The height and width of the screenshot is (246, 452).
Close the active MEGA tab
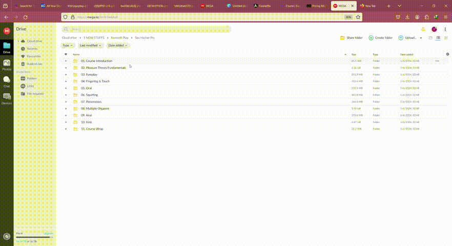tap(352, 6)
